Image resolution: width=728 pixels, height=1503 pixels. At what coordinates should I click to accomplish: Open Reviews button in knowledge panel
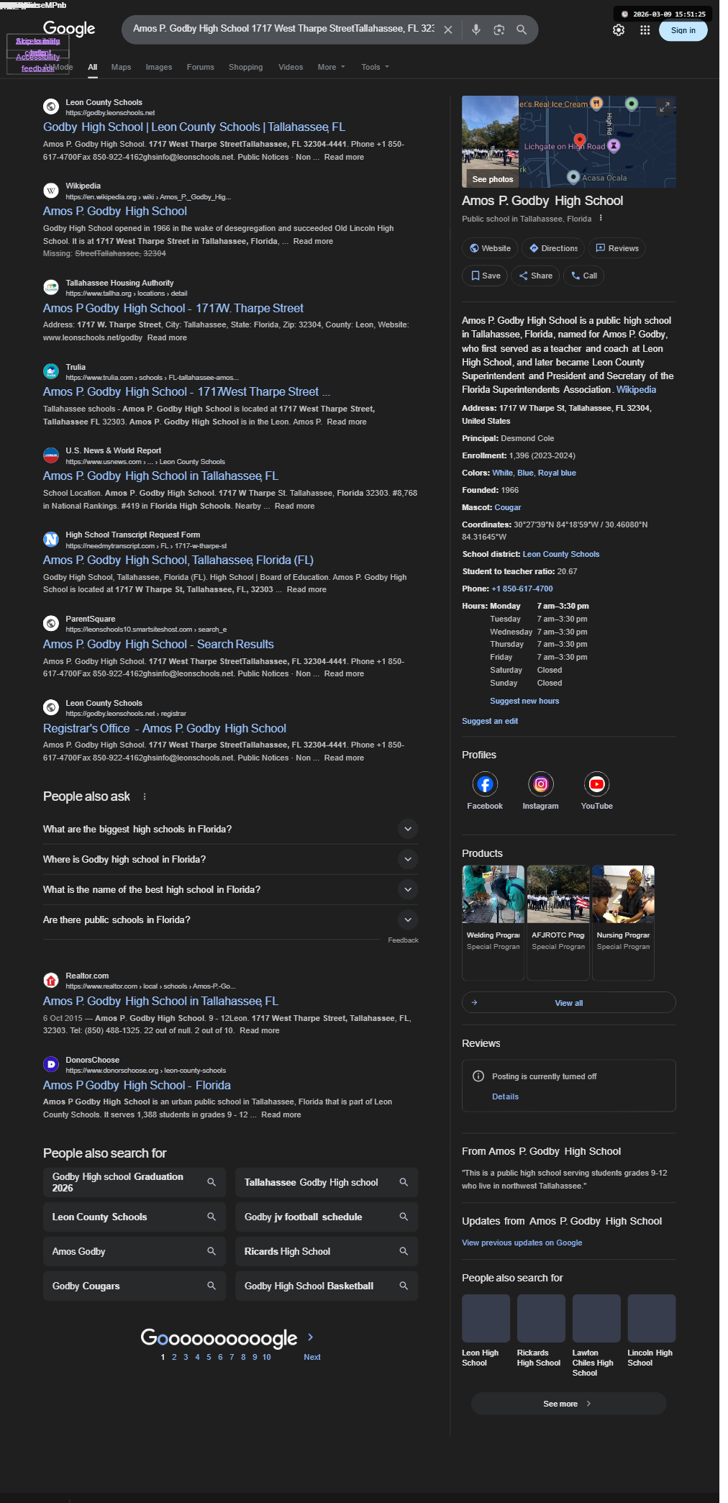[x=617, y=248]
